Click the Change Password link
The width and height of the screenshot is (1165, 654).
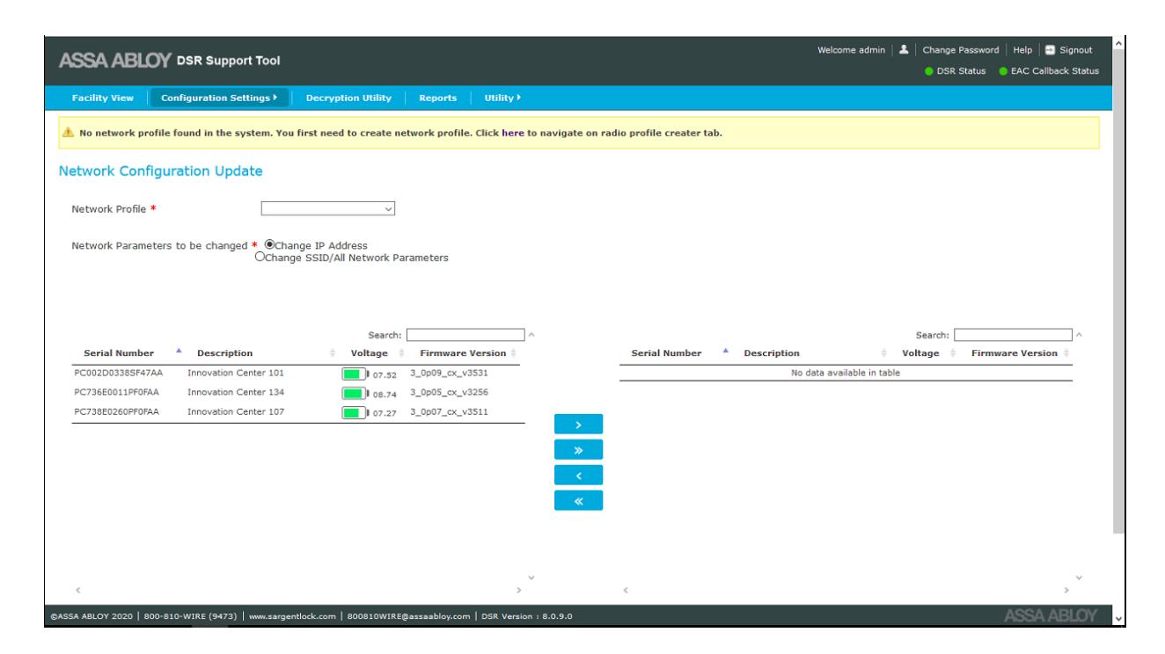click(x=960, y=50)
